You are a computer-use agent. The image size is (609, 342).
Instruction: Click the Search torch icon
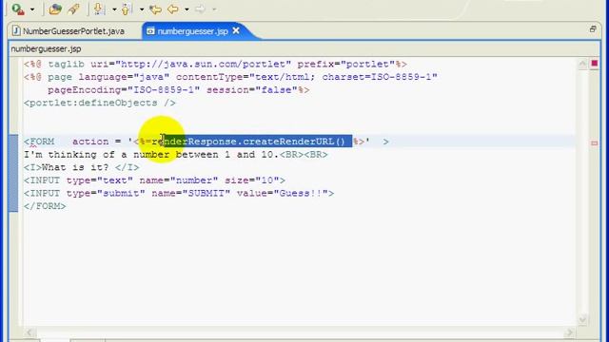click(x=74, y=9)
